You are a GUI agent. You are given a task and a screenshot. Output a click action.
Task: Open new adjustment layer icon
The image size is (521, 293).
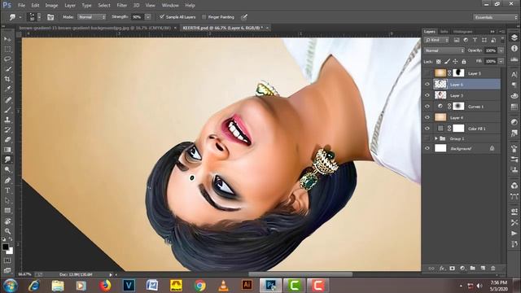click(x=462, y=268)
